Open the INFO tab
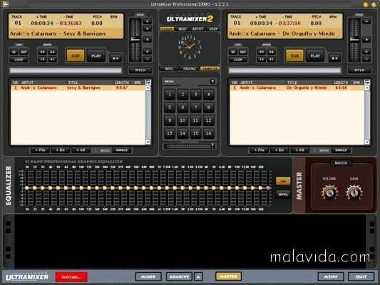This screenshot has width=380, height=285. pyautogui.click(x=169, y=69)
